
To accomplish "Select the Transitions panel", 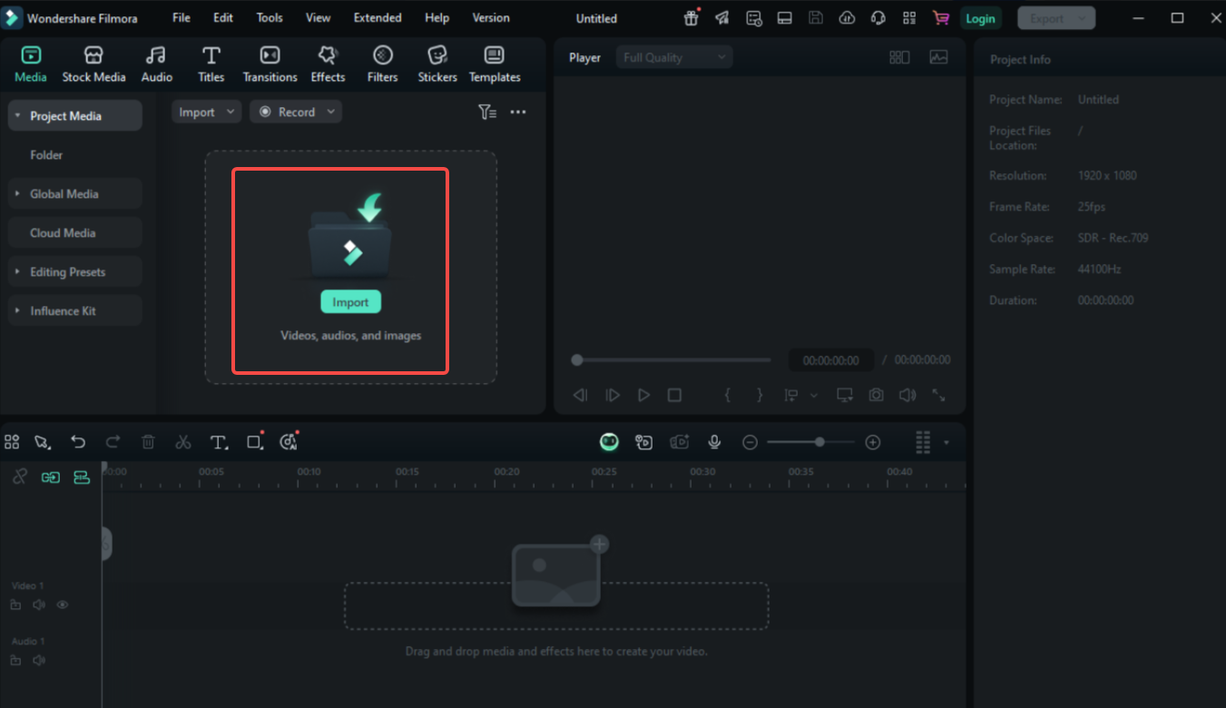I will [270, 63].
